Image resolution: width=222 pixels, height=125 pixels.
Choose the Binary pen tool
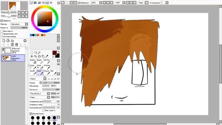40,62
